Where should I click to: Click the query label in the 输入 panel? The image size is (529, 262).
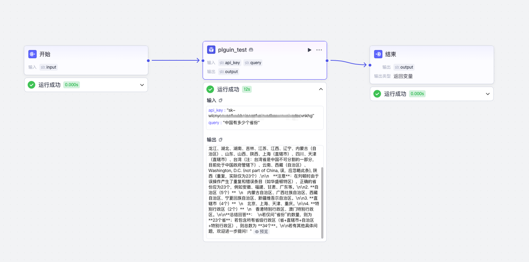tap(214, 123)
